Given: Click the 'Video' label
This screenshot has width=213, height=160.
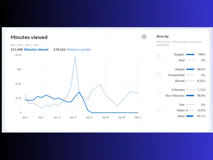Looking at the screenshot, I should (x=180, y=110).
